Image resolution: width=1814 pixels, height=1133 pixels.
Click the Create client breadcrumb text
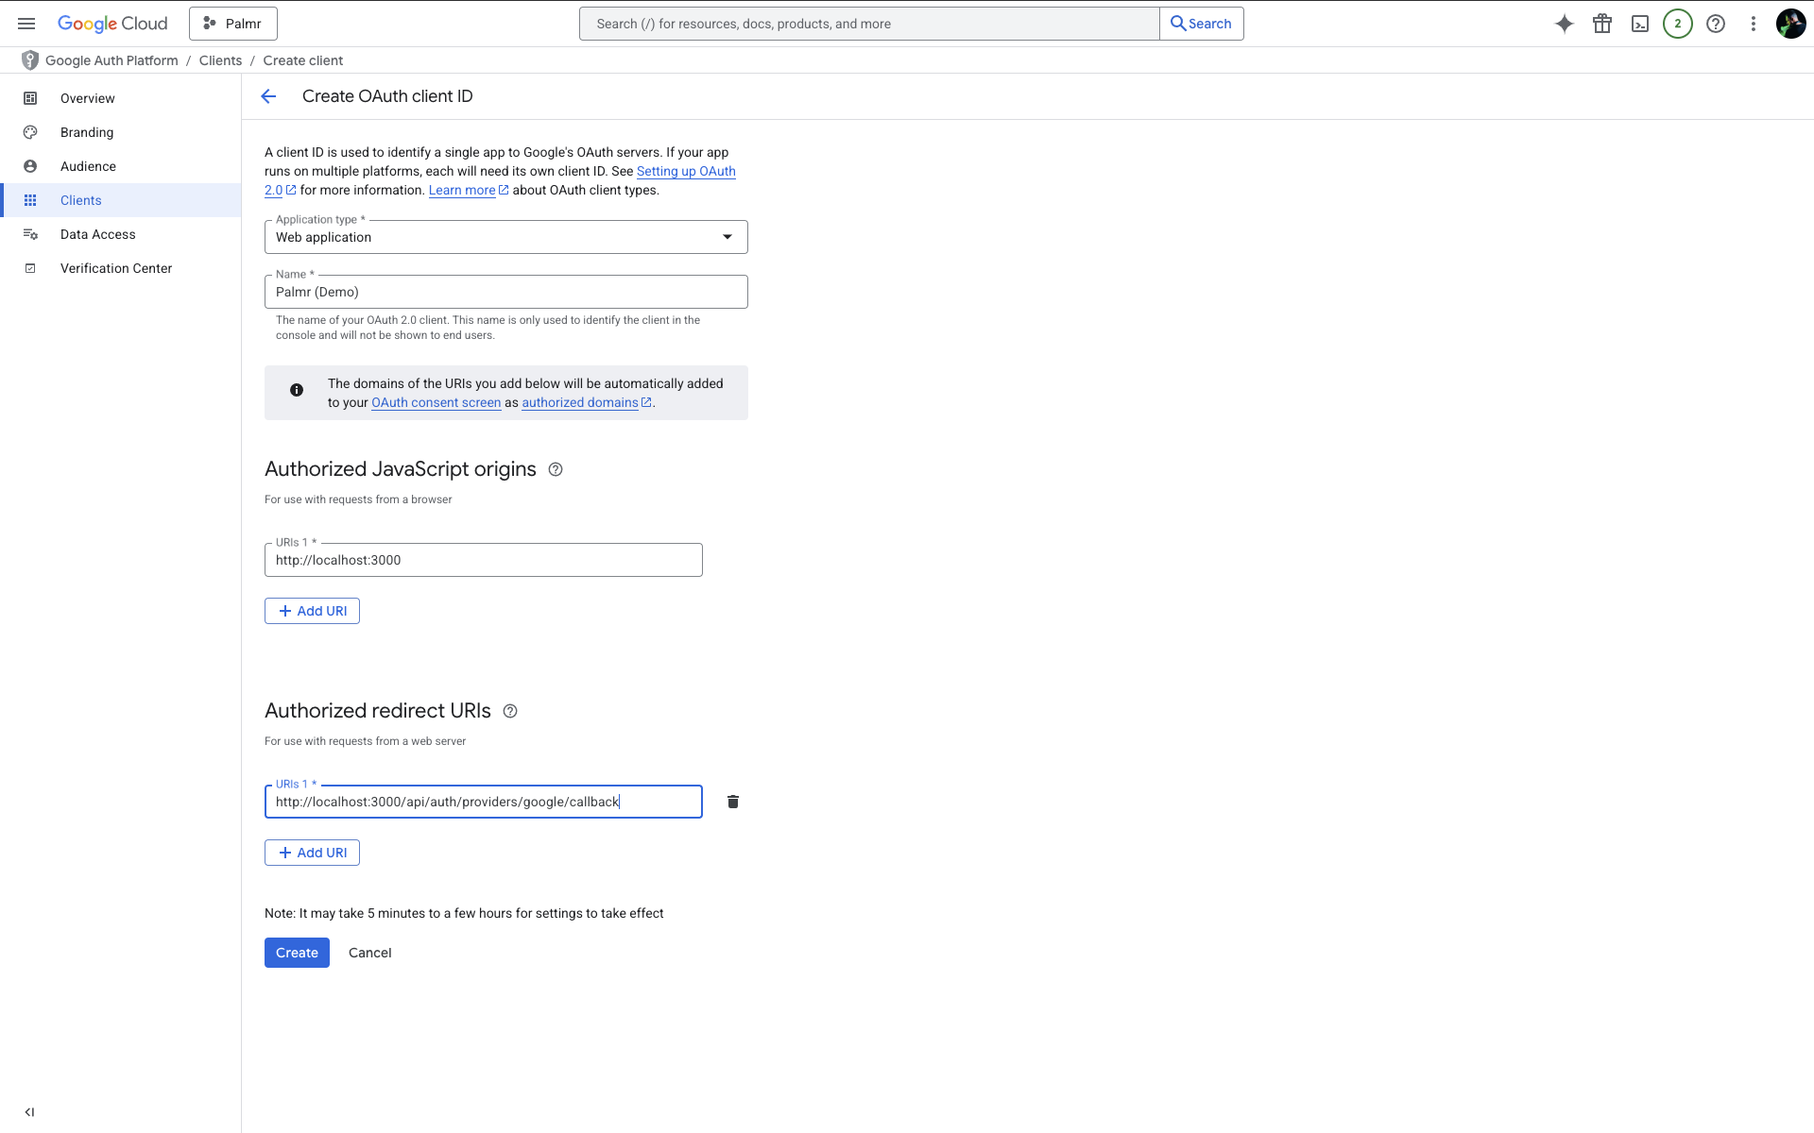[303, 60]
